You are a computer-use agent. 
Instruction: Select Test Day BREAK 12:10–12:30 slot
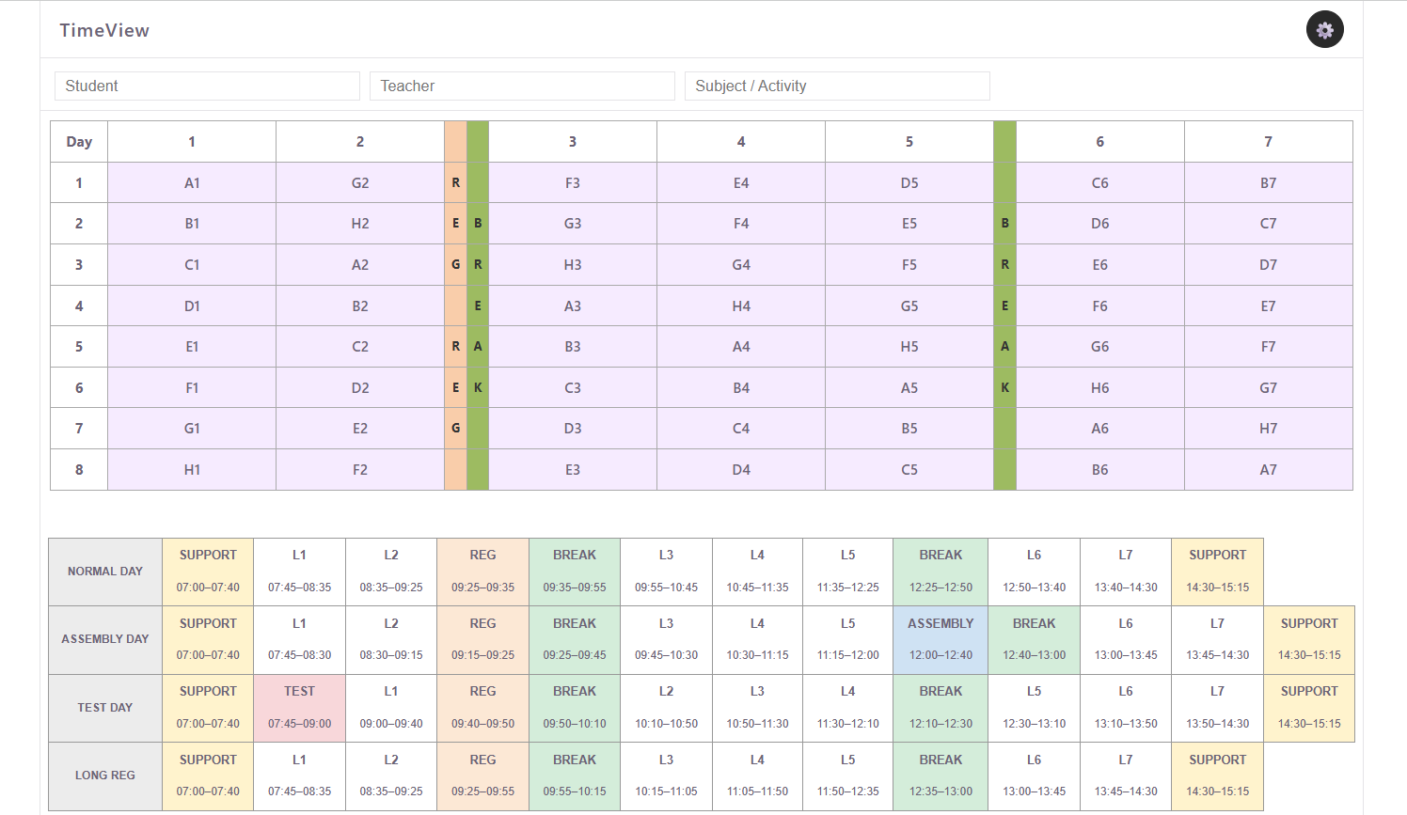click(x=941, y=708)
